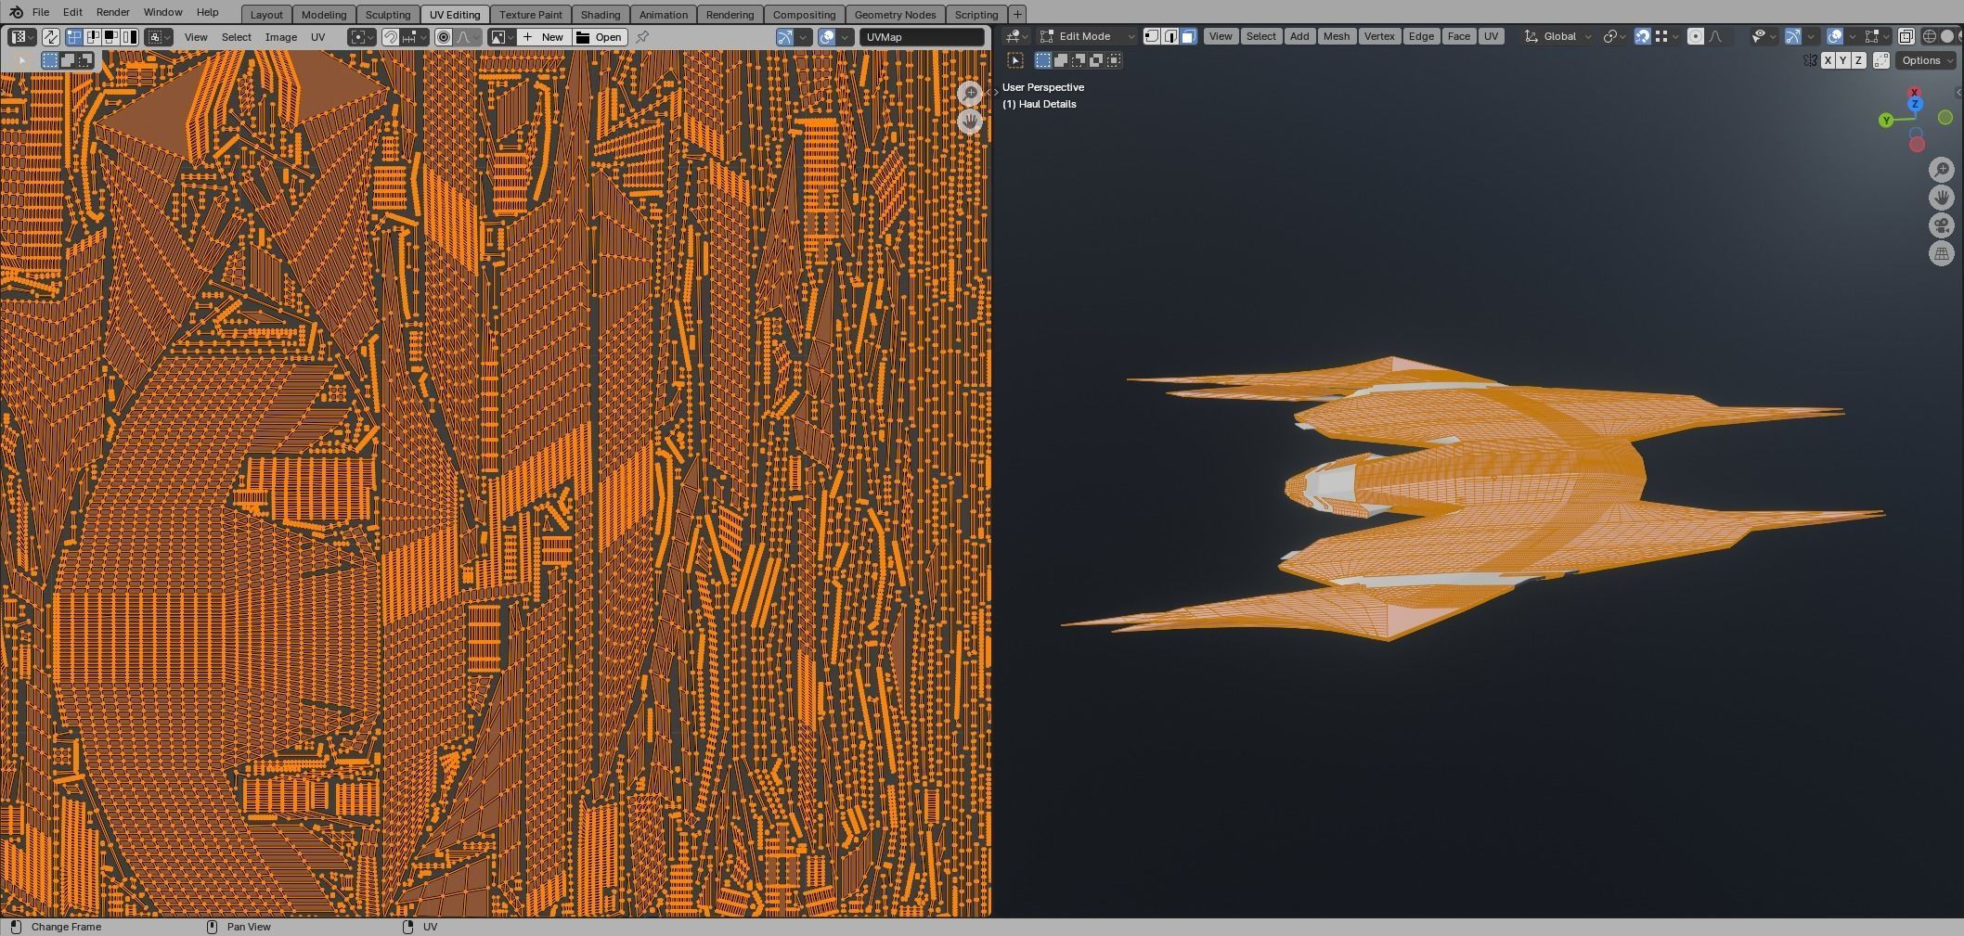Open Image menu in UV editor
The width and height of the screenshot is (1964, 936).
pos(281,37)
